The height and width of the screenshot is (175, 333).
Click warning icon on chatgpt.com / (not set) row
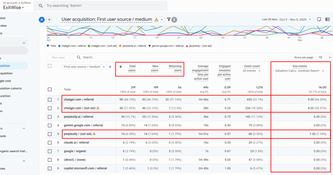tap(98, 108)
